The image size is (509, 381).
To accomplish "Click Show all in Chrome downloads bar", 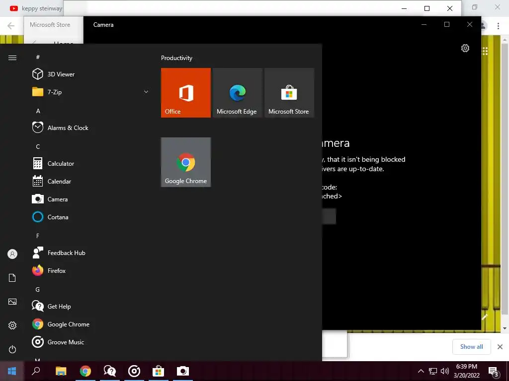I will tap(471, 347).
